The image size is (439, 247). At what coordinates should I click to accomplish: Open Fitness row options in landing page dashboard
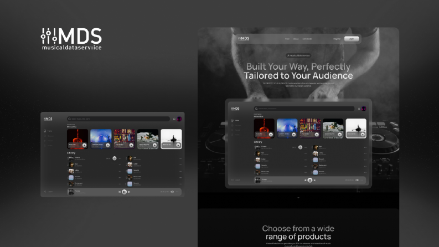(306, 147)
